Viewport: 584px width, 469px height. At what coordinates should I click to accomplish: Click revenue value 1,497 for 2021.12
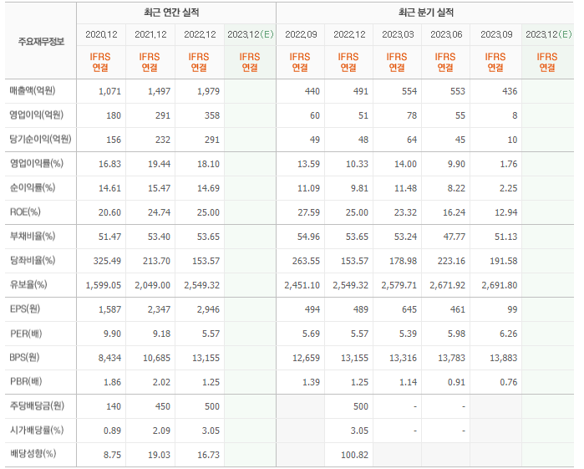tap(159, 91)
